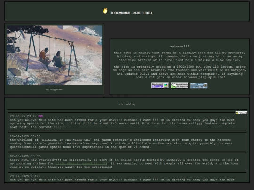Click the pink 'new' tag on latest post
The width and height of the screenshot is (254, 190).
click(40, 116)
